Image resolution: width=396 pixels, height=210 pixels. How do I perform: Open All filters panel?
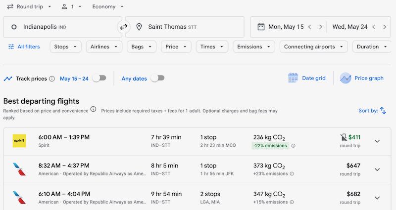pyautogui.click(x=23, y=47)
